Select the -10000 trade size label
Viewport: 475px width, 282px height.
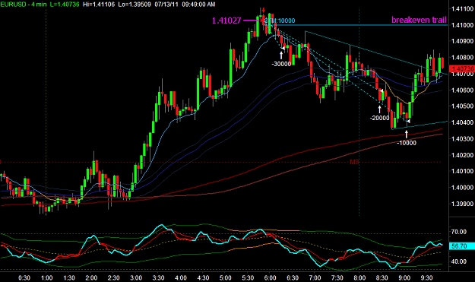(x=407, y=143)
